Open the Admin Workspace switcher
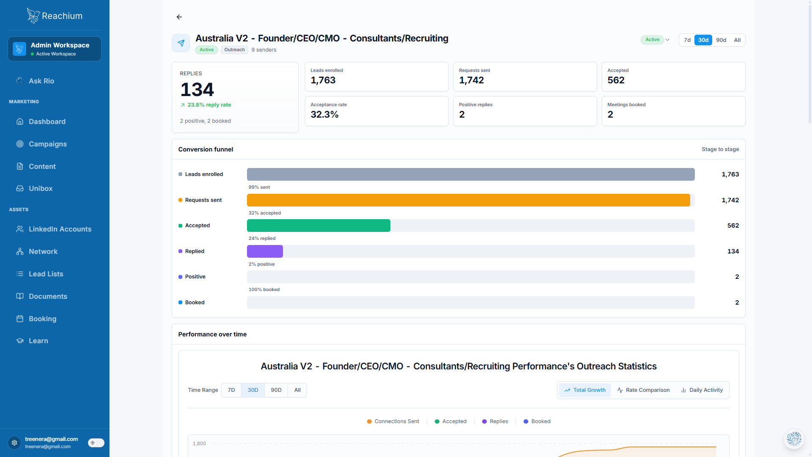This screenshot has width=812, height=457. [x=55, y=49]
